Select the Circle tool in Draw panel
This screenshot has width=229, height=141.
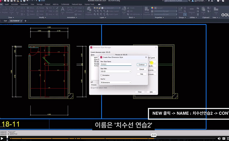tap(11, 9)
